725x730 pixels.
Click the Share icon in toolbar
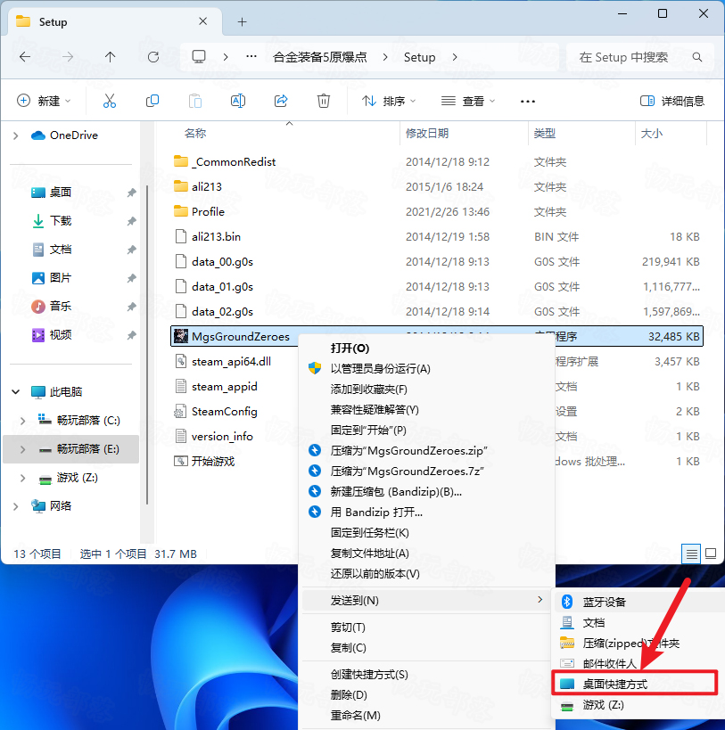pyautogui.click(x=281, y=101)
